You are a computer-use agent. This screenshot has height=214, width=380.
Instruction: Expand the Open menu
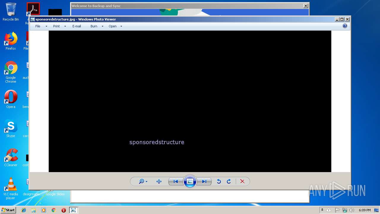(x=113, y=26)
